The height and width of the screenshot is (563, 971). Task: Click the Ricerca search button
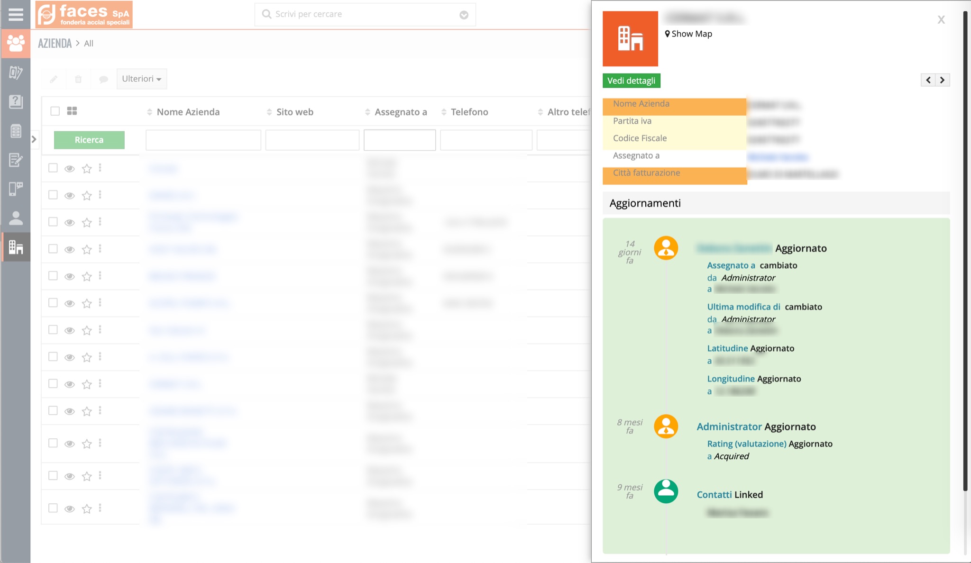tap(89, 139)
